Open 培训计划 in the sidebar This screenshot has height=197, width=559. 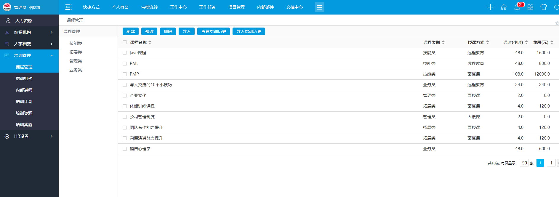click(24, 102)
